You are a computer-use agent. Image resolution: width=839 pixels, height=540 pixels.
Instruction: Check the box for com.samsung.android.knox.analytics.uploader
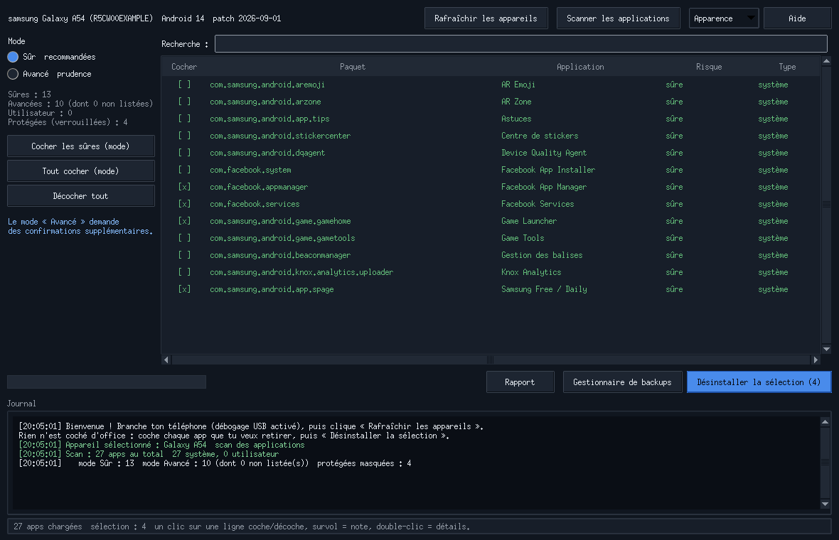pyautogui.click(x=184, y=272)
